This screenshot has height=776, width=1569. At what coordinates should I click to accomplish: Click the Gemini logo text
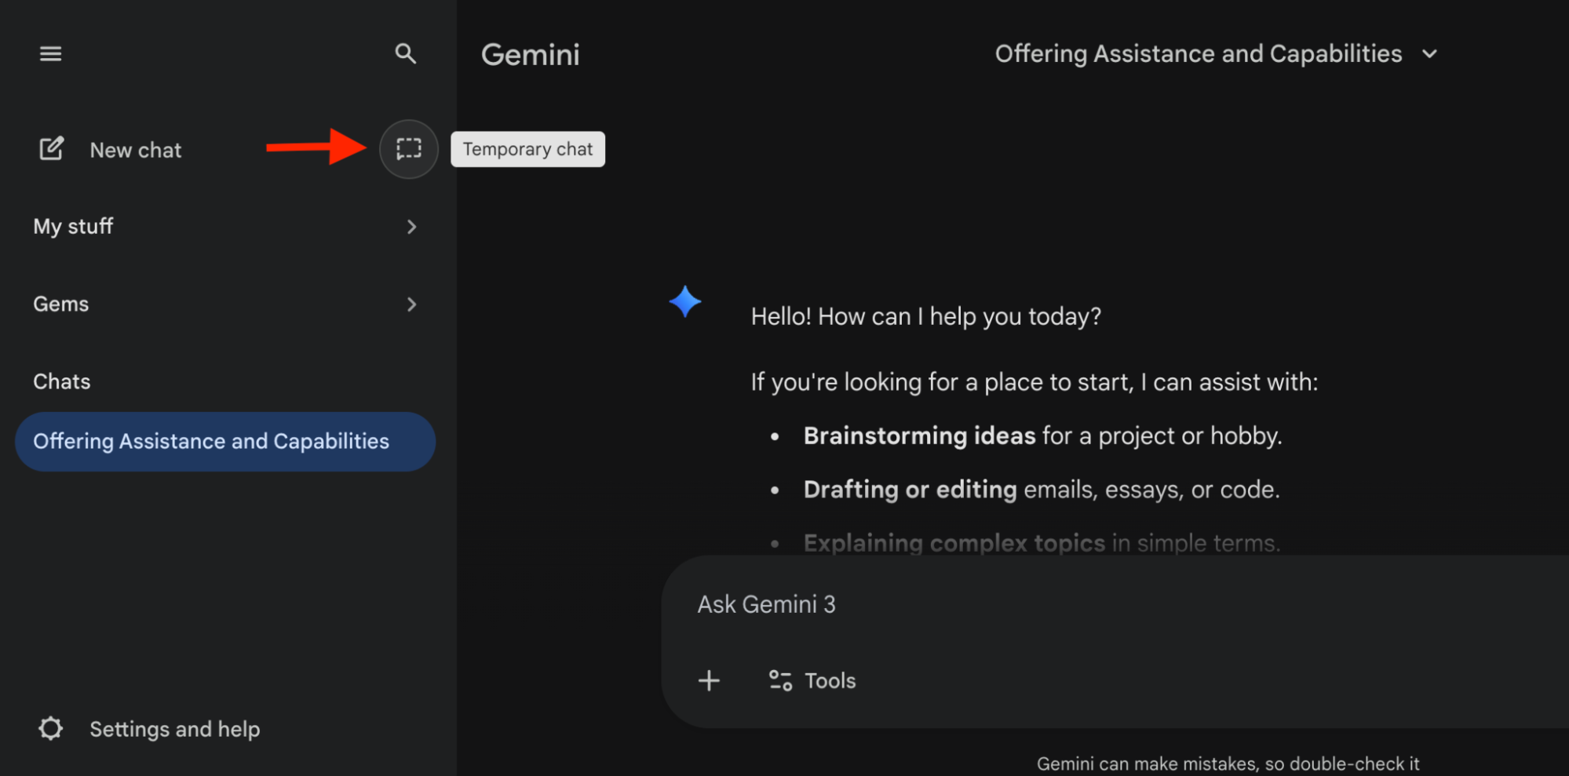(x=531, y=54)
